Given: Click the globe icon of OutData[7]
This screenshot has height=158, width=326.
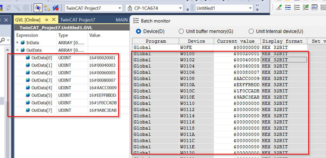Looking at the screenshot, I should tap(28, 110).
